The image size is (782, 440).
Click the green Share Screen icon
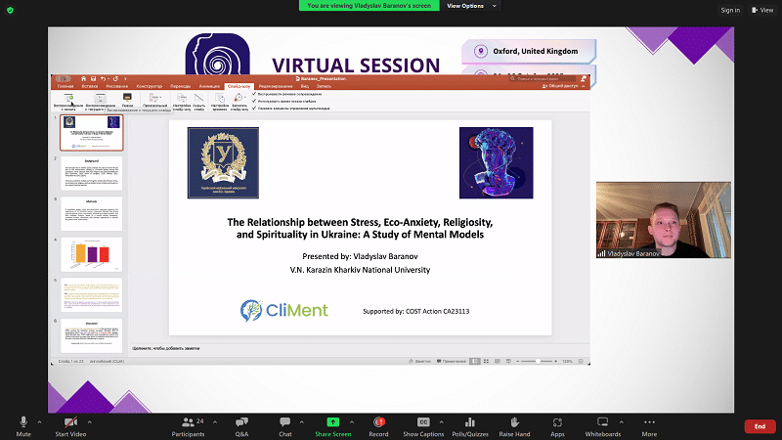332,421
